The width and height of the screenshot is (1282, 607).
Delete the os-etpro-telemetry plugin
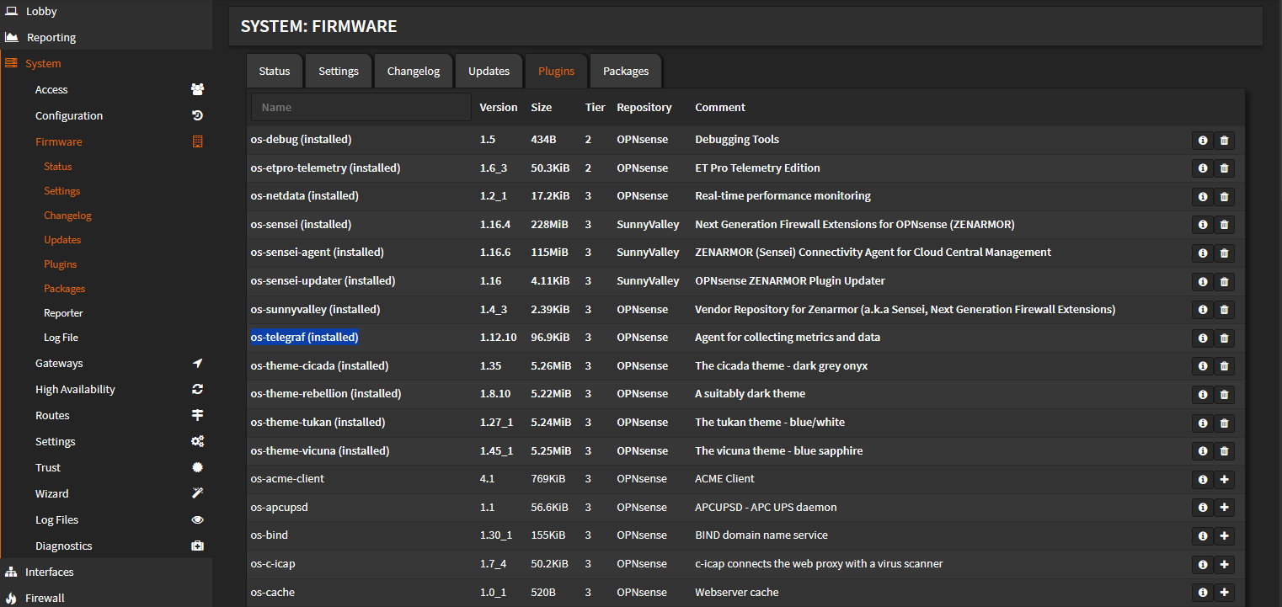[x=1224, y=168]
